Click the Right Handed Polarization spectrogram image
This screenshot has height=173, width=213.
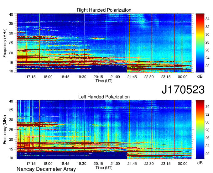(104, 43)
